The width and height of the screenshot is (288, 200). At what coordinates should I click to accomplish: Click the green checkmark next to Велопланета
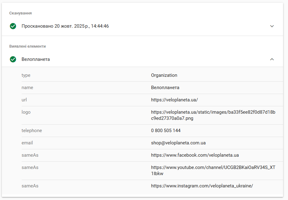tap(13, 59)
